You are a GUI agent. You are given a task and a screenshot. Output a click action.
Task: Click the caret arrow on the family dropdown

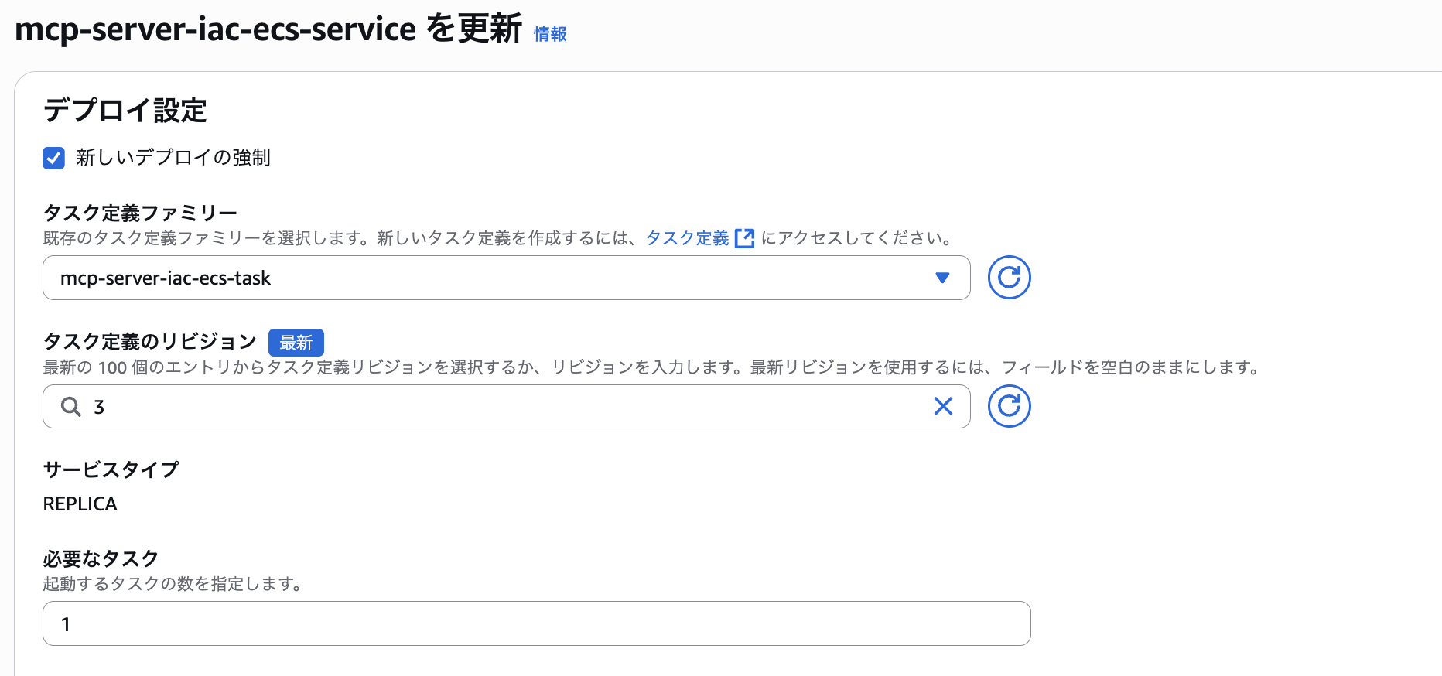tap(942, 278)
